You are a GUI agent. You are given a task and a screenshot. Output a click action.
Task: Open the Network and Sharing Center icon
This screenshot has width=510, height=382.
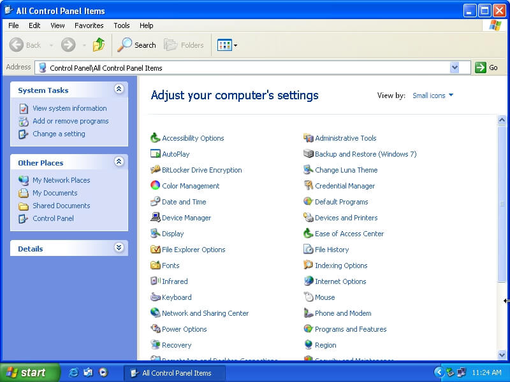[156, 313]
